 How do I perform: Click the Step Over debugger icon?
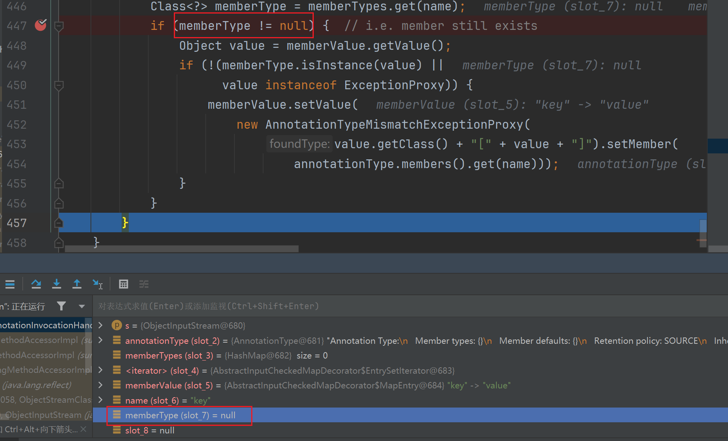[36, 284]
